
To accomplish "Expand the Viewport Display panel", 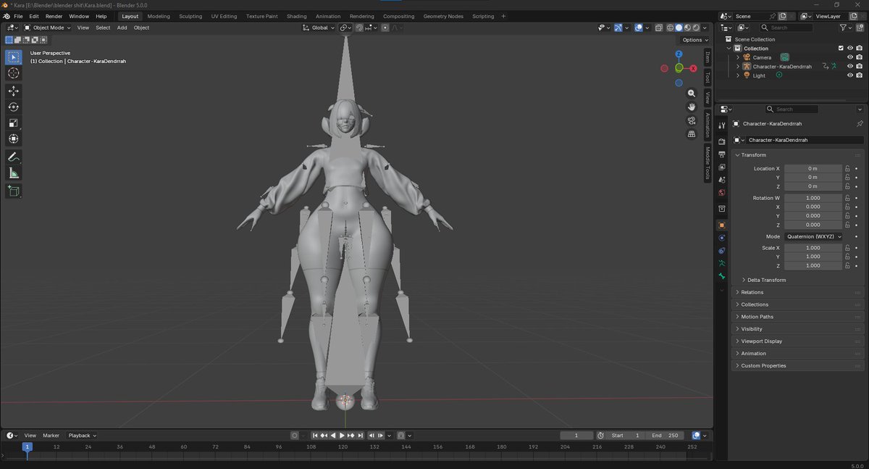I will pyautogui.click(x=761, y=341).
